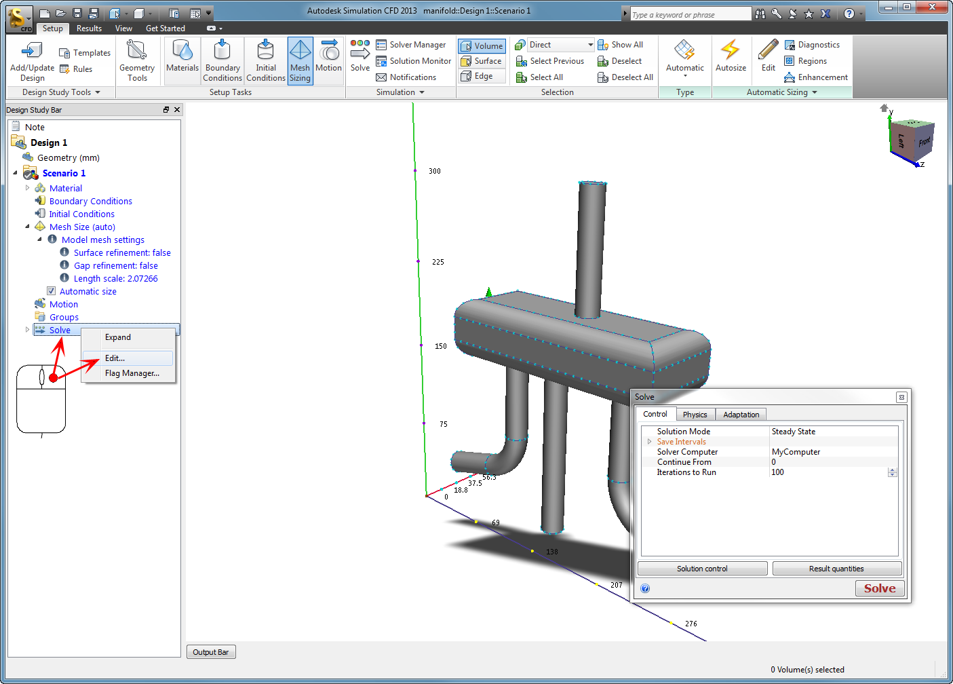Viewport: 953px width, 684px height.
Task: Click the home view icon above view cube
Action: pos(884,108)
